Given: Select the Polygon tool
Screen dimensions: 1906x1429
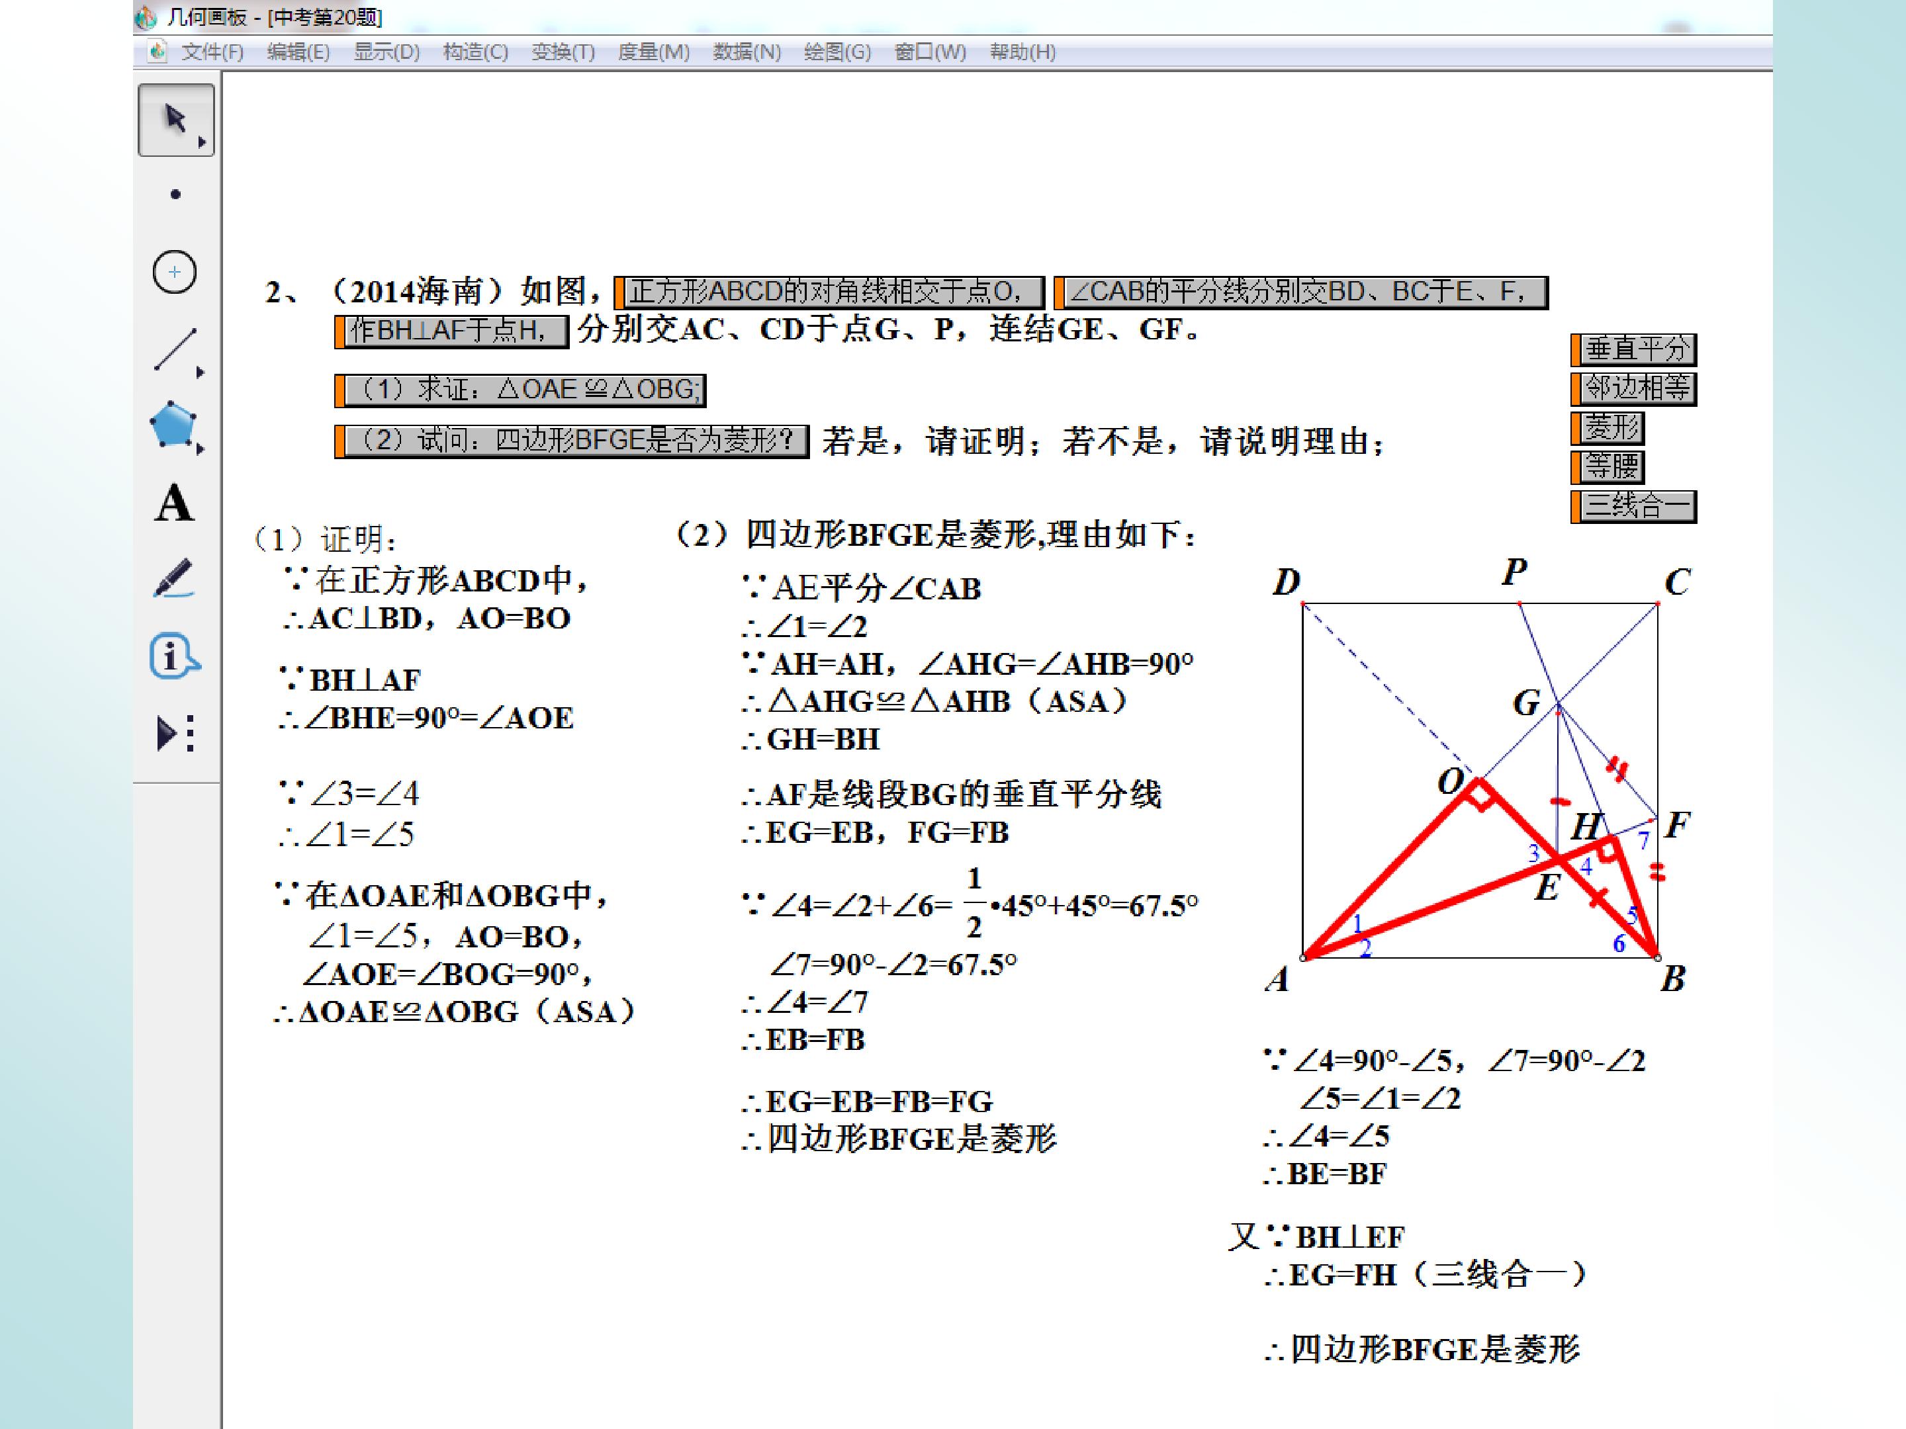Looking at the screenshot, I should click(x=173, y=425).
